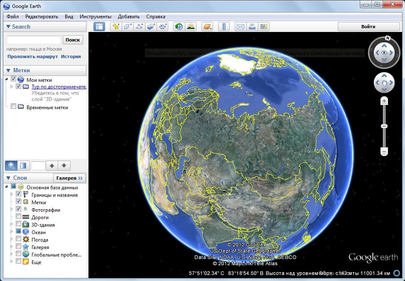Viewport: 405px width, 281px height.
Task: Enable the Погода layer checkbox
Action: (18, 239)
